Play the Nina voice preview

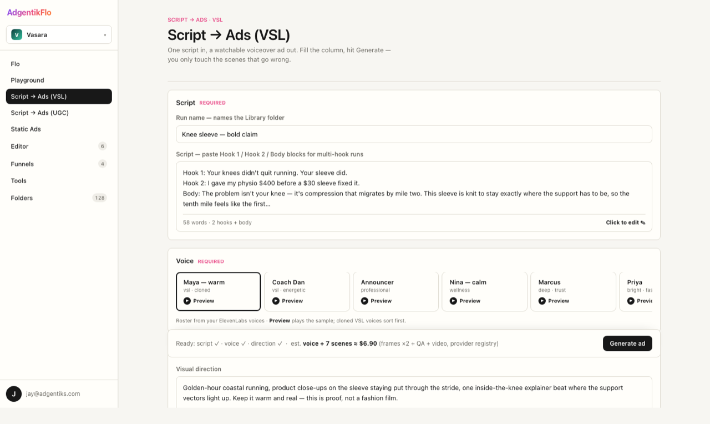465,301
